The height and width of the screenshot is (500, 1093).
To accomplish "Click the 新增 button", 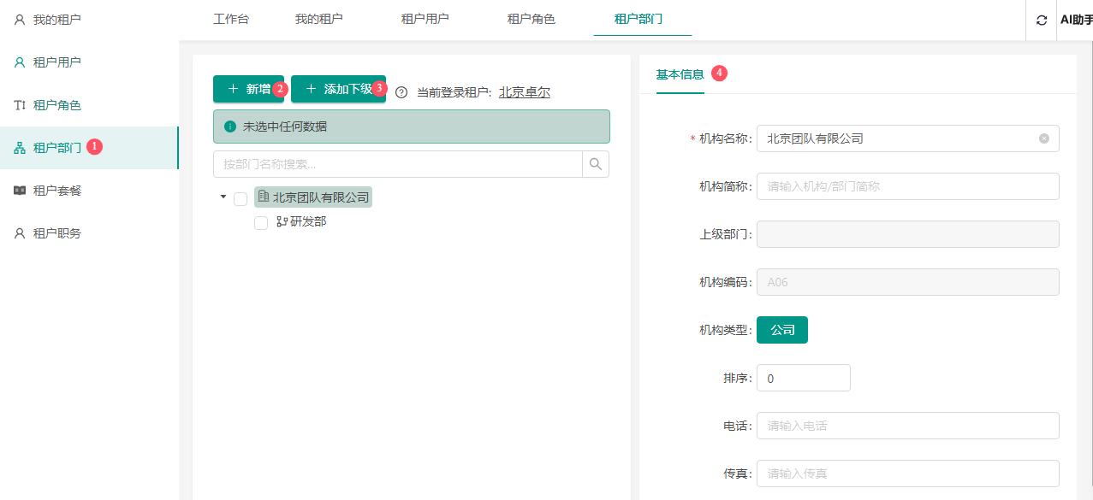I will click(248, 89).
